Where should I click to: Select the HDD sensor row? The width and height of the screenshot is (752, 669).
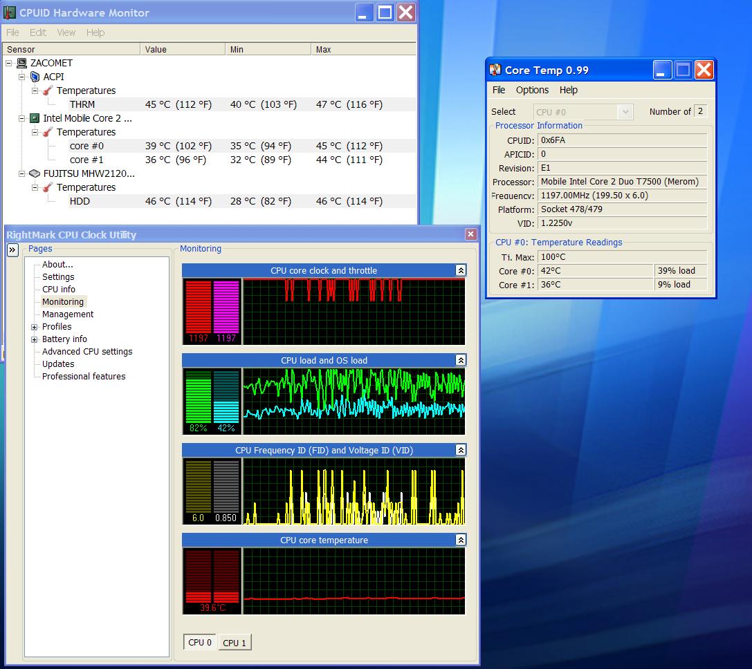[242, 201]
